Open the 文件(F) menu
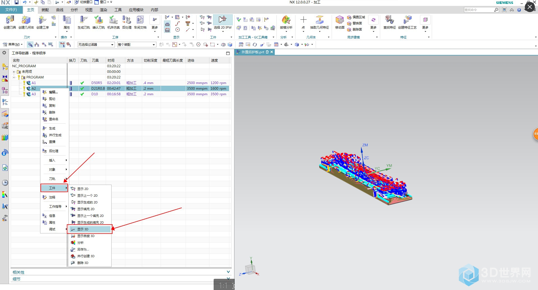538x290 pixels. click(11, 10)
